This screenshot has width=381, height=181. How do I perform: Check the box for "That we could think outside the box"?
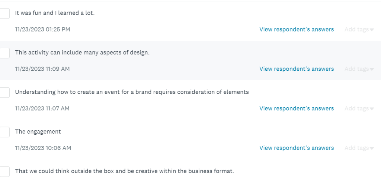click(x=4, y=172)
